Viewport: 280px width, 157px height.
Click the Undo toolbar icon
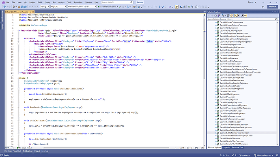click(30, 6)
